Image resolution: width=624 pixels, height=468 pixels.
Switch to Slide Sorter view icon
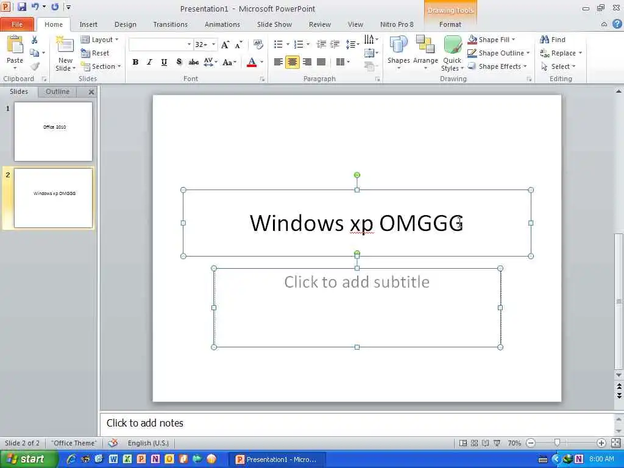474,443
